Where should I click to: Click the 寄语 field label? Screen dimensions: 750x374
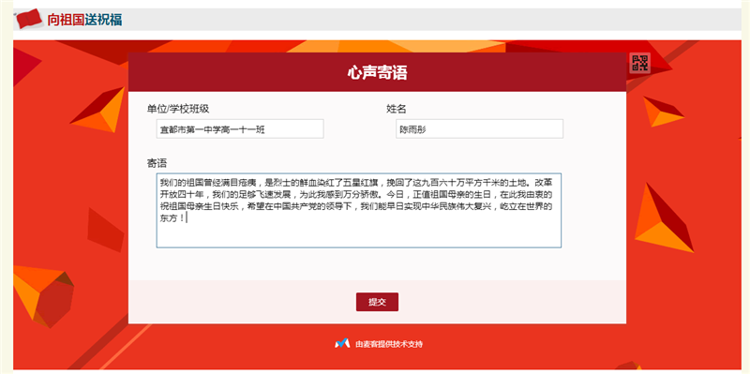click(157, 163)
